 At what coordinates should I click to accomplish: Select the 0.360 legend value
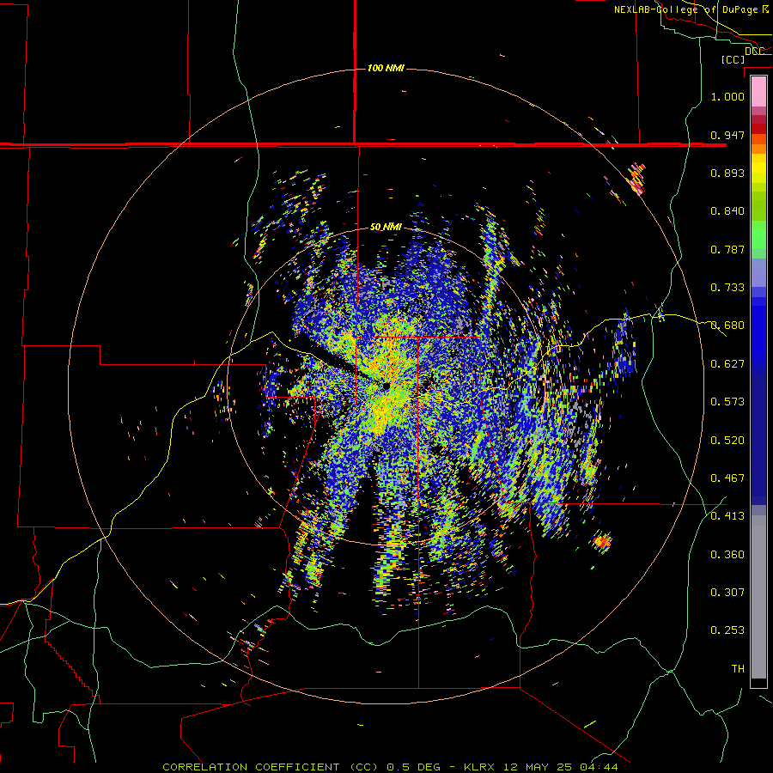tap(727, 555)
